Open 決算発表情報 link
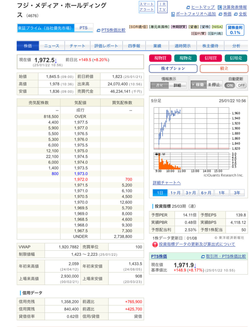The height and width of the screenshot is (327, 249). tap(235, 7)
